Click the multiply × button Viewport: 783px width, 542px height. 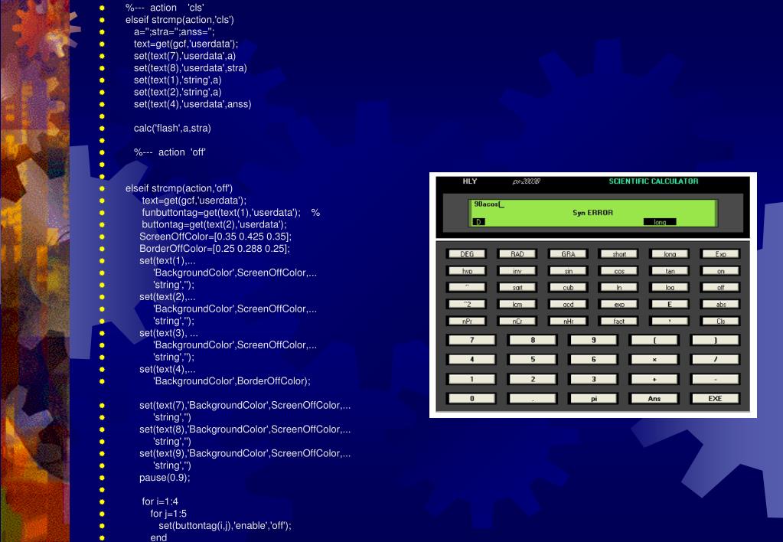[654, 359]
